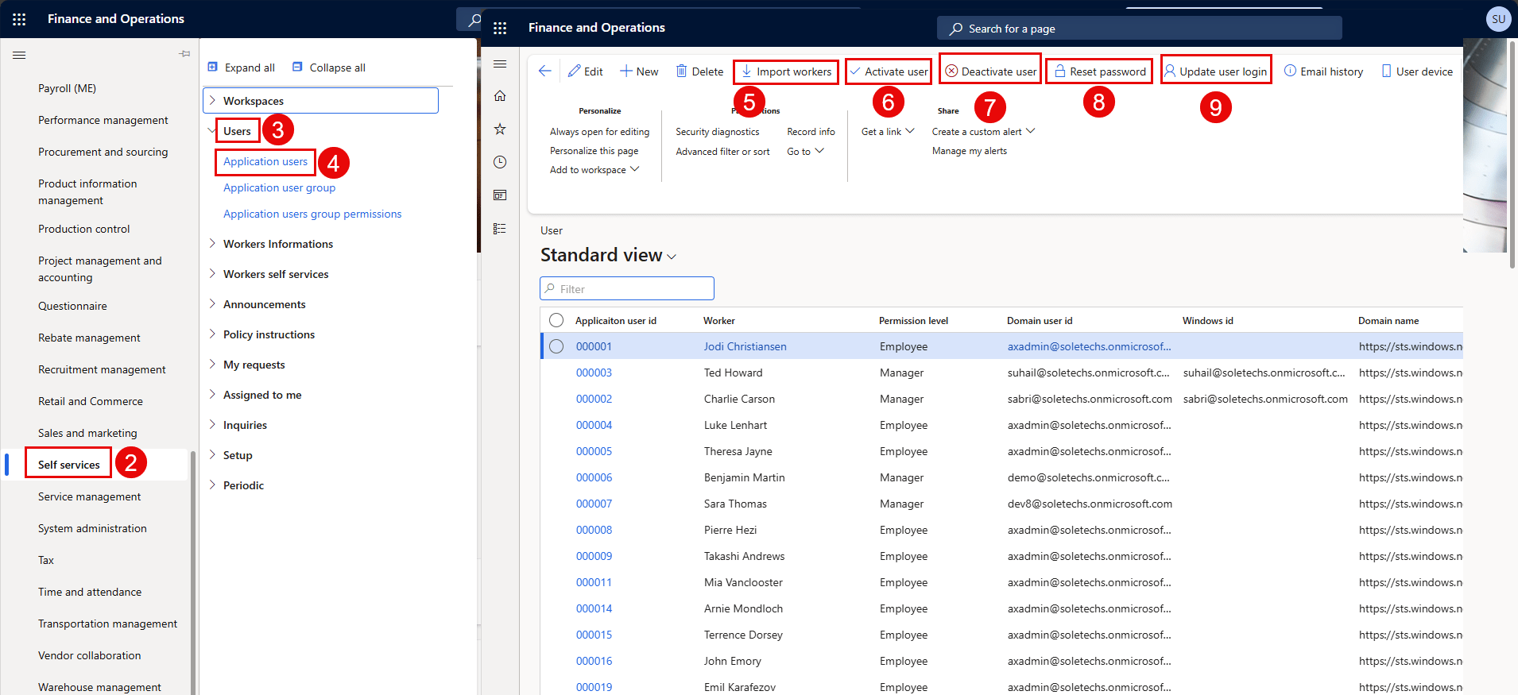Click Personalize this page
The height and width of the screenshot is (695, 1518).
[594, 151]
